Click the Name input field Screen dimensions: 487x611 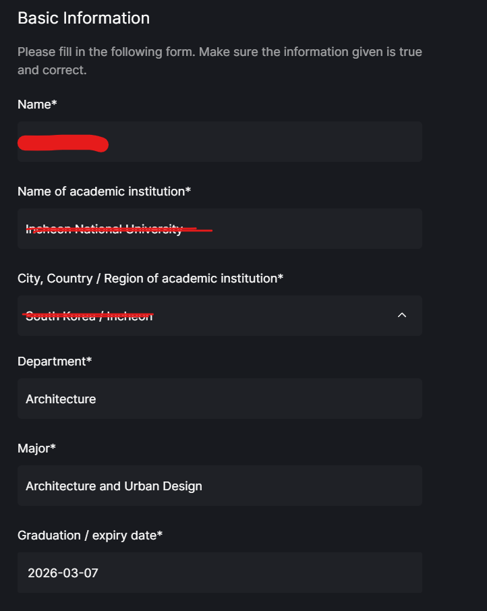point(263,142)
